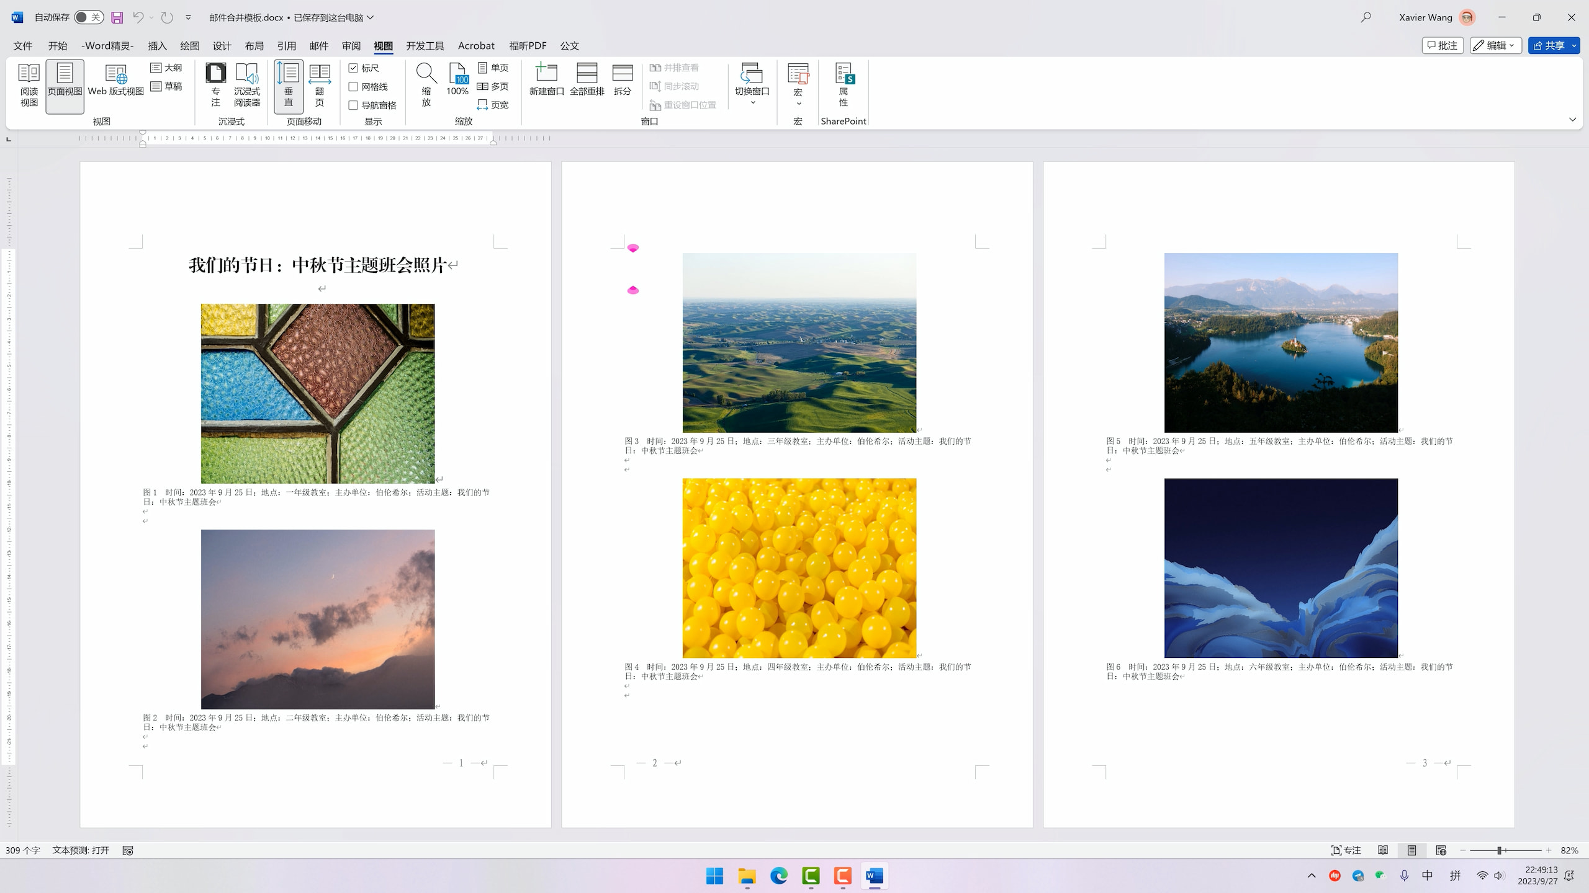This screenshot has width=1589, height=893.
Task: Open Xavier Wang account profile
Action: pos(1436,17)
